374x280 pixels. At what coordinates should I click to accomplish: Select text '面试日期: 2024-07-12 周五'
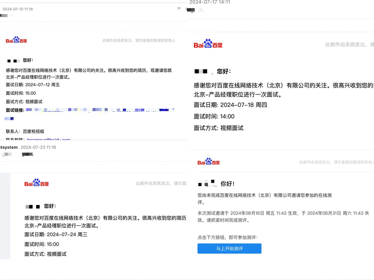33,85
